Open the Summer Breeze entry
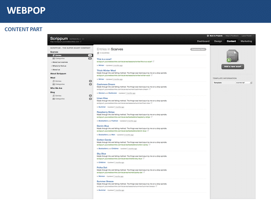Image resolution: width=271 pixels, height=202 pixels. 105,181
